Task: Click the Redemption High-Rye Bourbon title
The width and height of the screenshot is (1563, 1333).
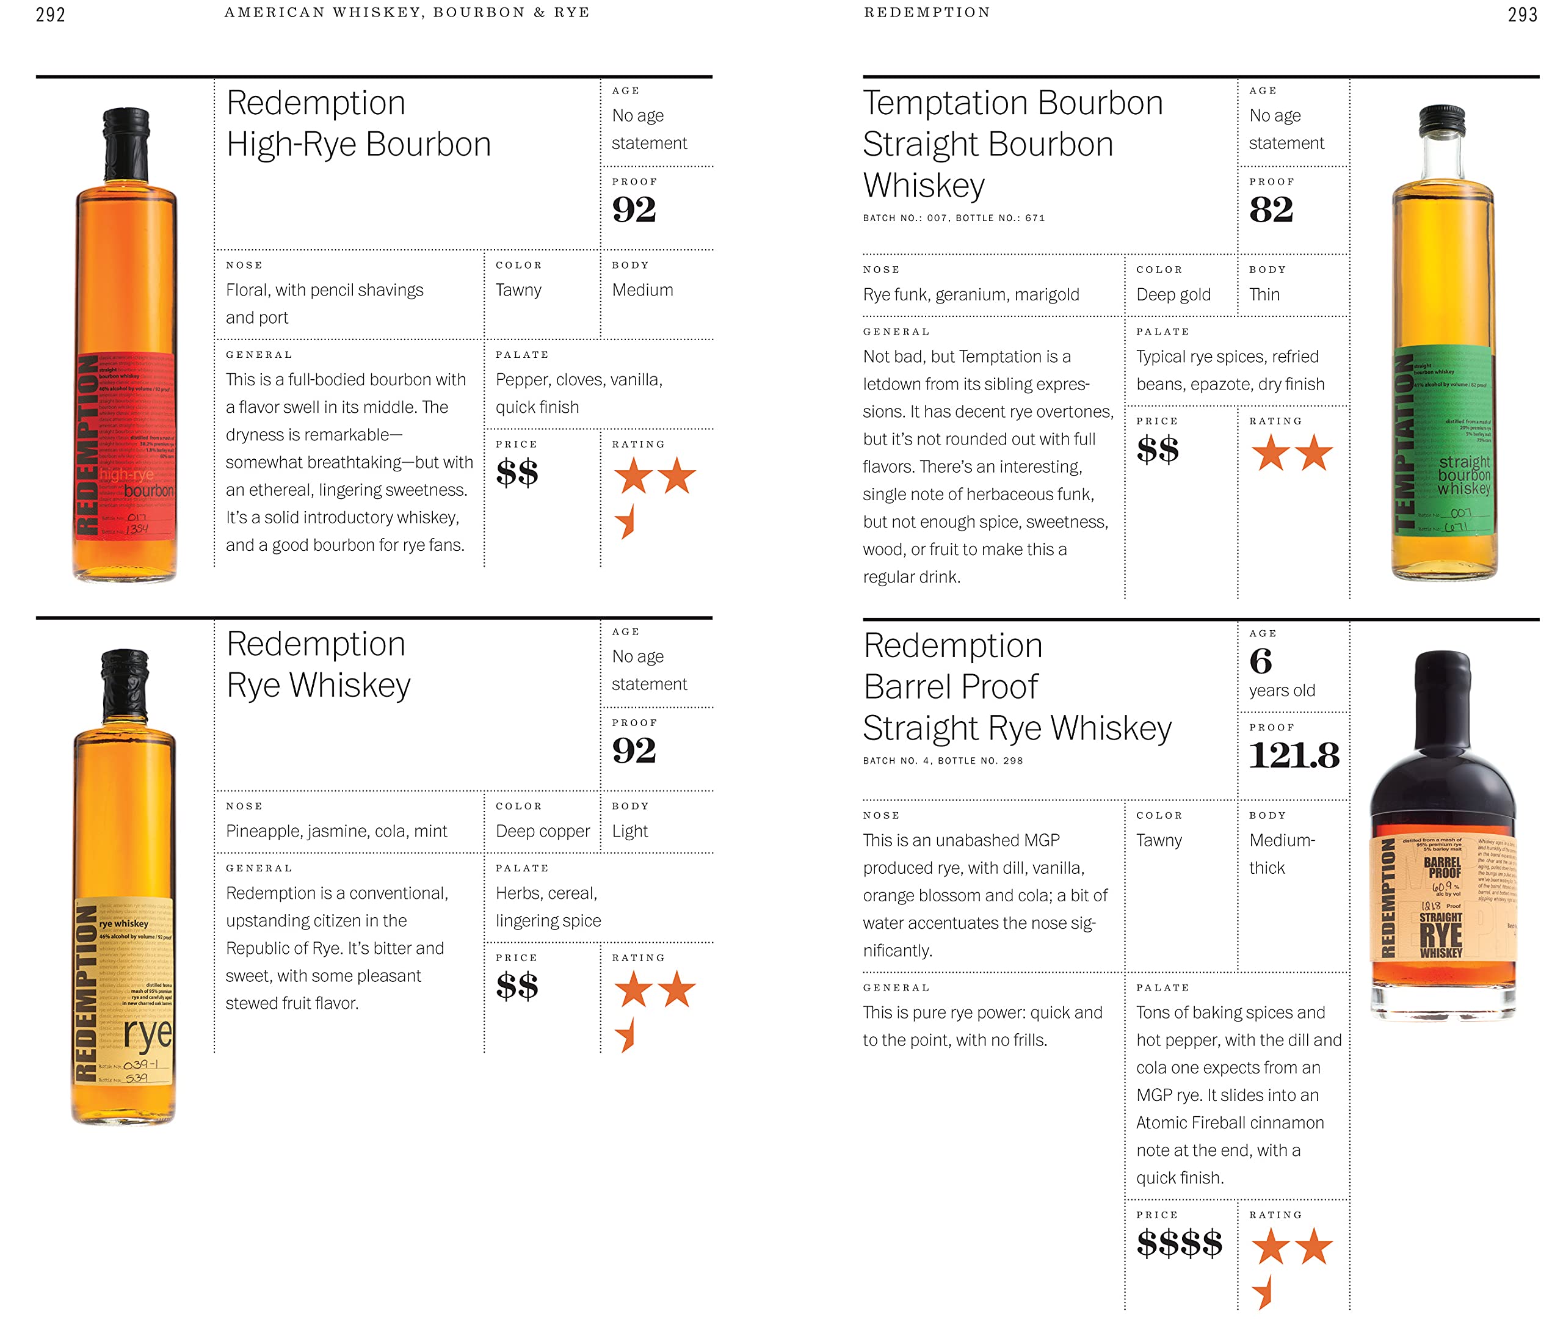Action: point(358,123)
